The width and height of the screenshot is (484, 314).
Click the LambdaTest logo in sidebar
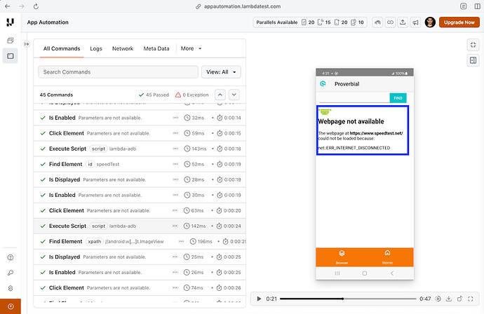(x=10, y=22)
